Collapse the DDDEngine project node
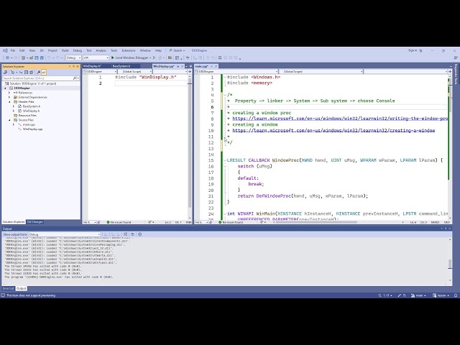The height and width of the screenshot is (345, 460). pos(5,88)
